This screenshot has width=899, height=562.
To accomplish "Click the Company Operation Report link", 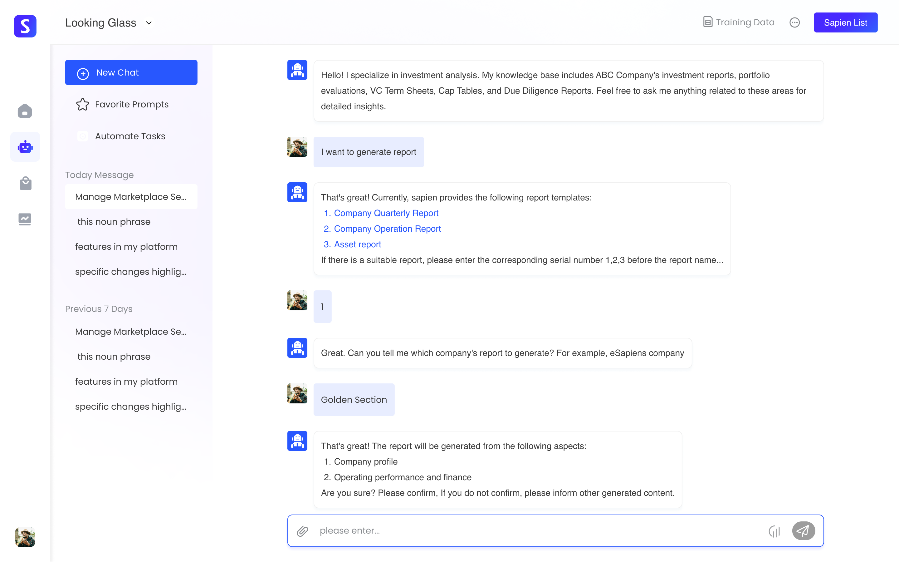I will point(387,229).
